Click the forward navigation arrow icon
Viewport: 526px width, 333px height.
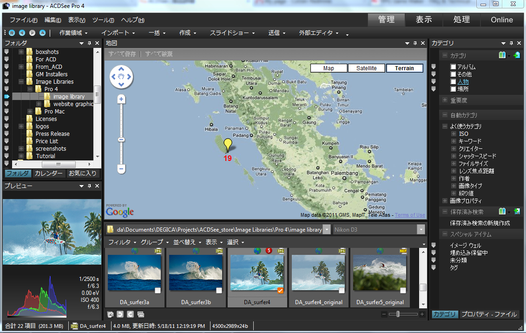(32, 33)
